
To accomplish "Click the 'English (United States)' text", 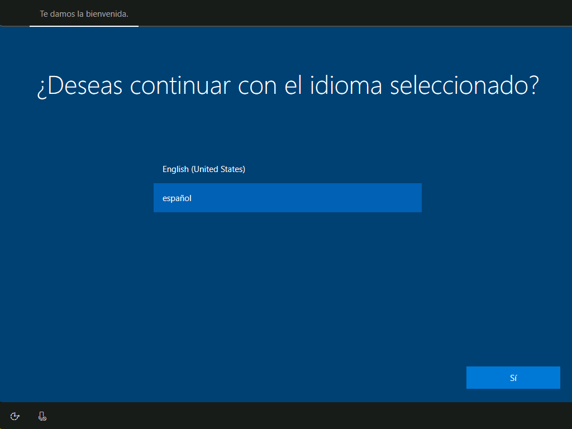I will pyautogui.click(x=204, y=169).
